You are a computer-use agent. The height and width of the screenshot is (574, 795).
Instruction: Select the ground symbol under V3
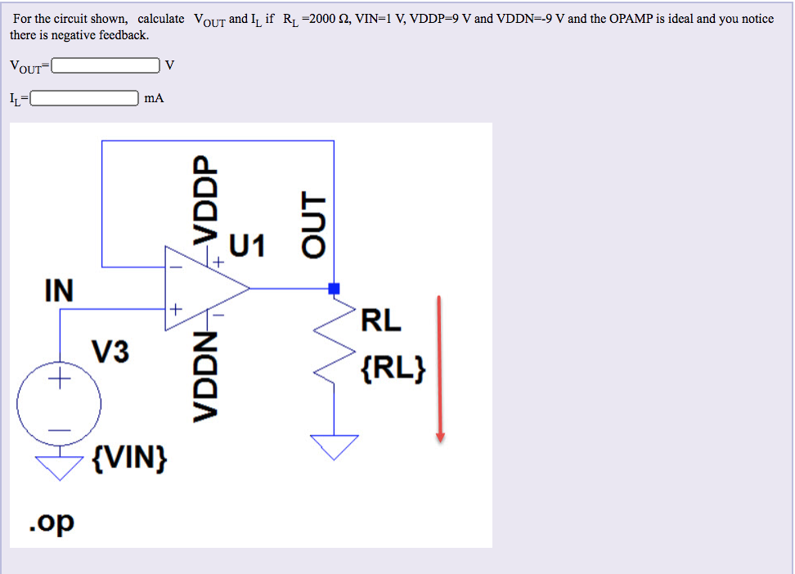[59, 462]
